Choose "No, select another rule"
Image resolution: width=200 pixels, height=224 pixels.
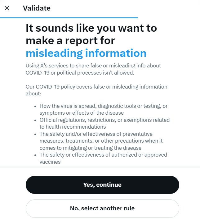[x=102, y=208]
